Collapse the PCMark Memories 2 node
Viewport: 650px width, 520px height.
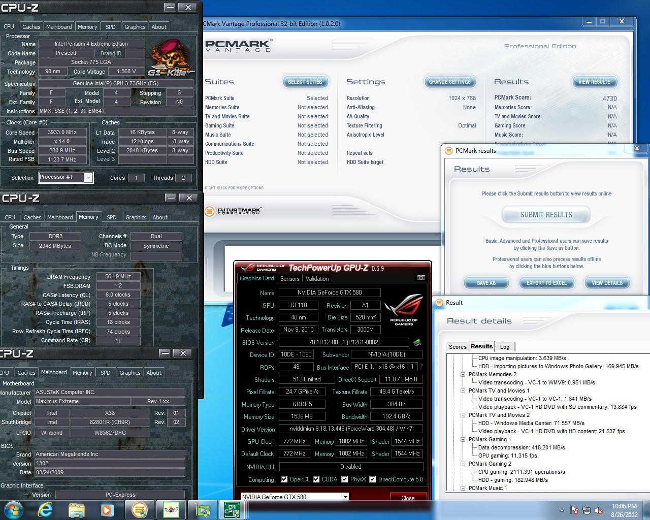click(x=463, y=374)
